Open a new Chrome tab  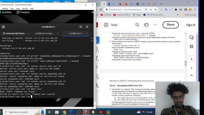(161, 4)
